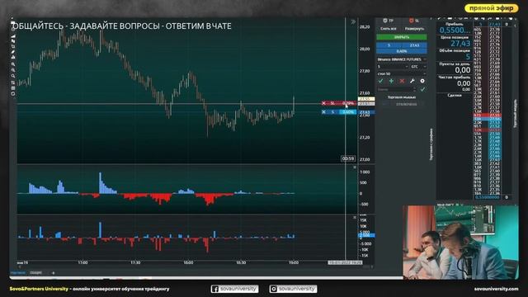Click the TP take-profit shield icon
This screenshot has width=528, height=297.
[385, 21]
